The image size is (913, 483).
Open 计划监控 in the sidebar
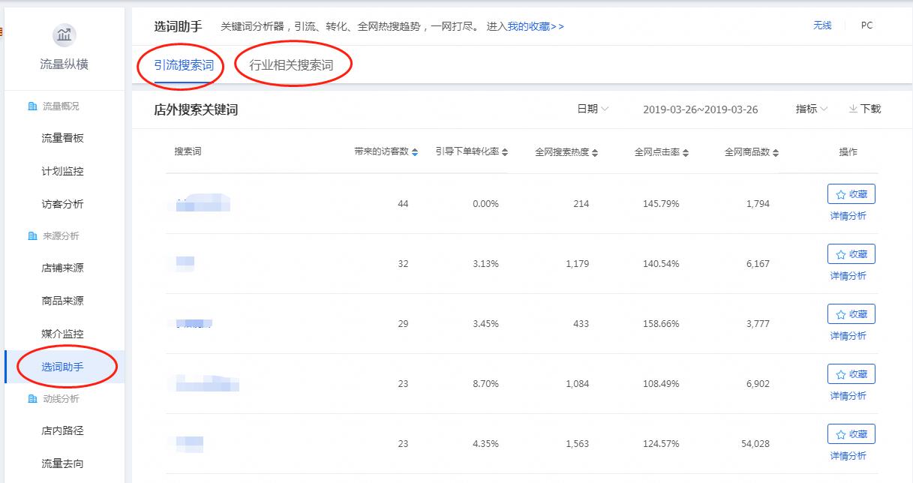click(62, 171)
